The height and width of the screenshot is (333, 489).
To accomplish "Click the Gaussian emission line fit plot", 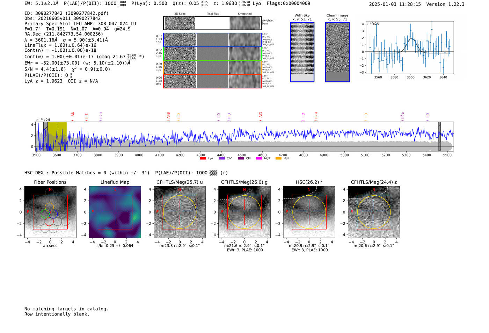I will tap(409, 48).
